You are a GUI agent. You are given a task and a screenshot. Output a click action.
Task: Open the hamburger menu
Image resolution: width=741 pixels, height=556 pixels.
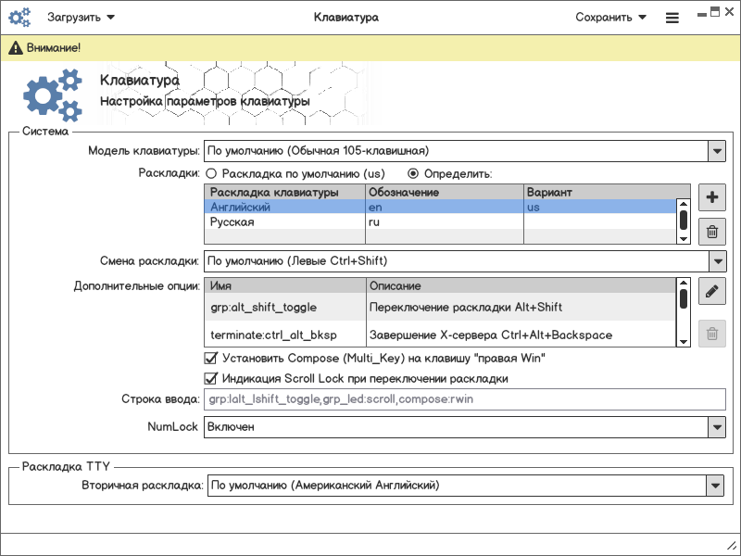tap(672, 18)
